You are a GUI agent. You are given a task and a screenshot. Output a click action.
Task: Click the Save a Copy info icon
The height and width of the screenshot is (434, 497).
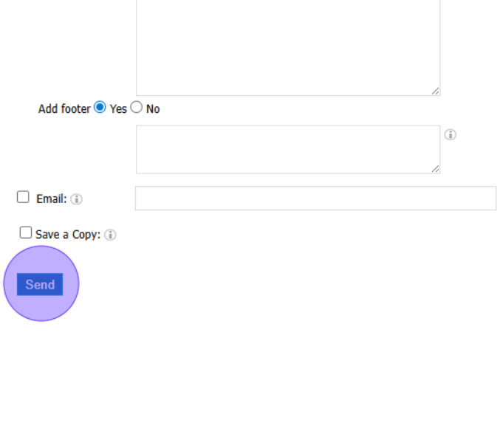click(110, 235)
